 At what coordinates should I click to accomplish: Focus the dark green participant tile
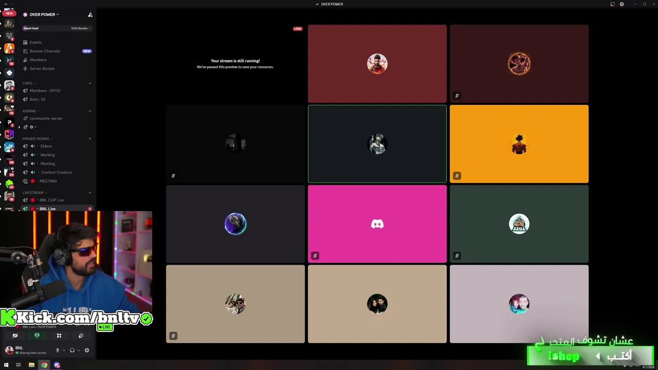point(519,224)
